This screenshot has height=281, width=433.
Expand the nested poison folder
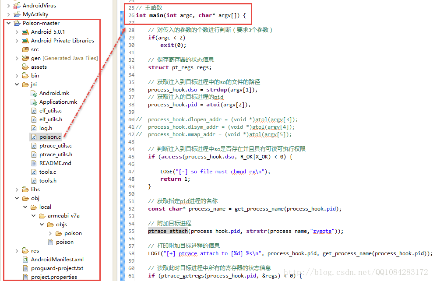point(50,233)
